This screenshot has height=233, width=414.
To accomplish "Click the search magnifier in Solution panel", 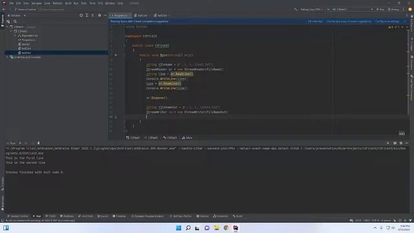I will tap(15, 21).
